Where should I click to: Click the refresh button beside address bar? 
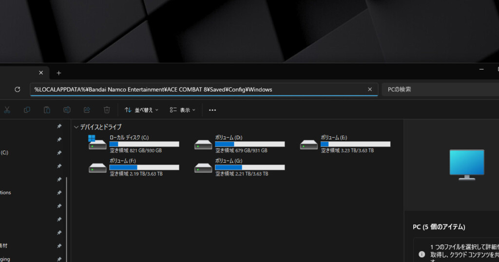pos(18,89)
